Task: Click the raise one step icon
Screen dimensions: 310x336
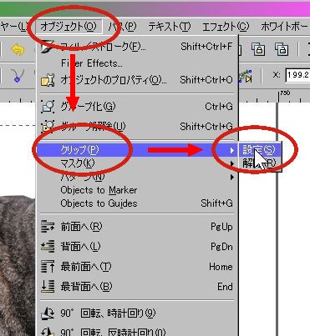Action: coord(48,227)
